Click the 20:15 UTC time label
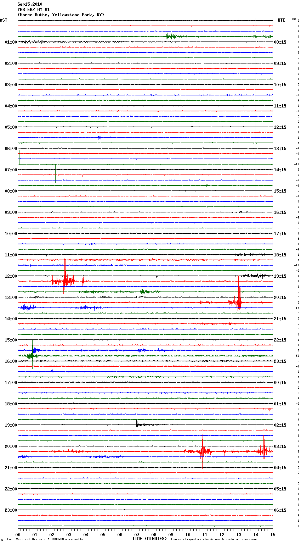The height and width of the screenshot is (544, 301). click(280, 298)
